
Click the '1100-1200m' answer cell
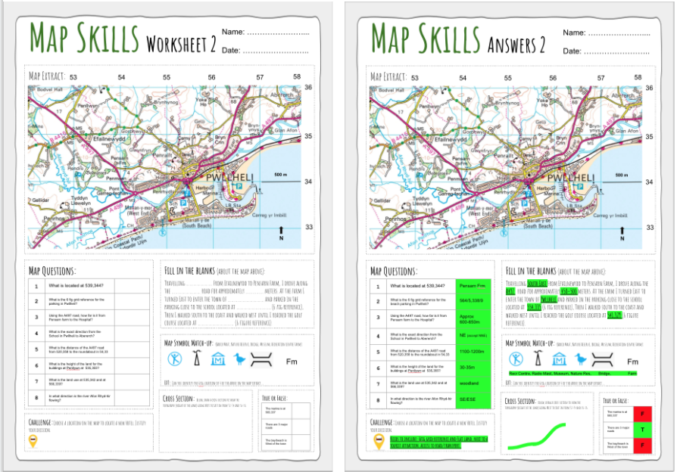pos(473,352)
